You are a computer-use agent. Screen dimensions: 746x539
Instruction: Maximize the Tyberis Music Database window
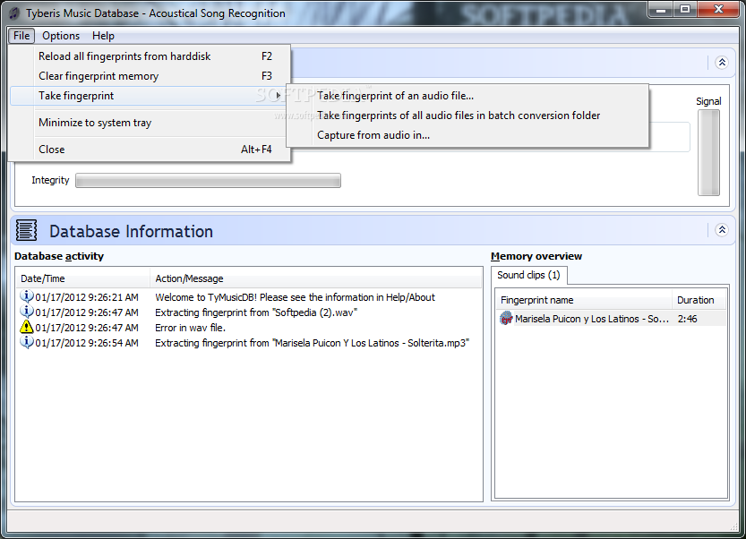click(684, 10)
